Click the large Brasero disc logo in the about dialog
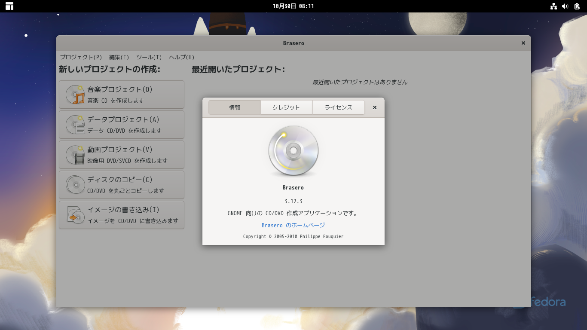The height and width of the screenshot is (330, 587). coord(293,151)
